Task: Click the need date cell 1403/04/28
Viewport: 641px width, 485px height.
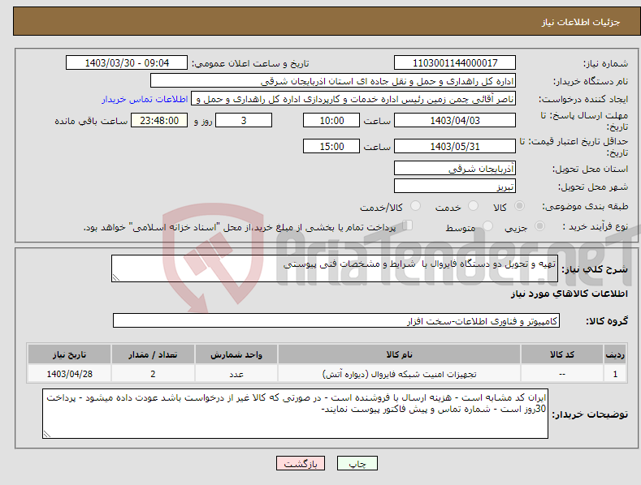Action: (x=69, y=374)
